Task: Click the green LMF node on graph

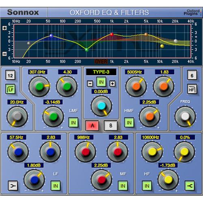Action: tap(87, 50)
